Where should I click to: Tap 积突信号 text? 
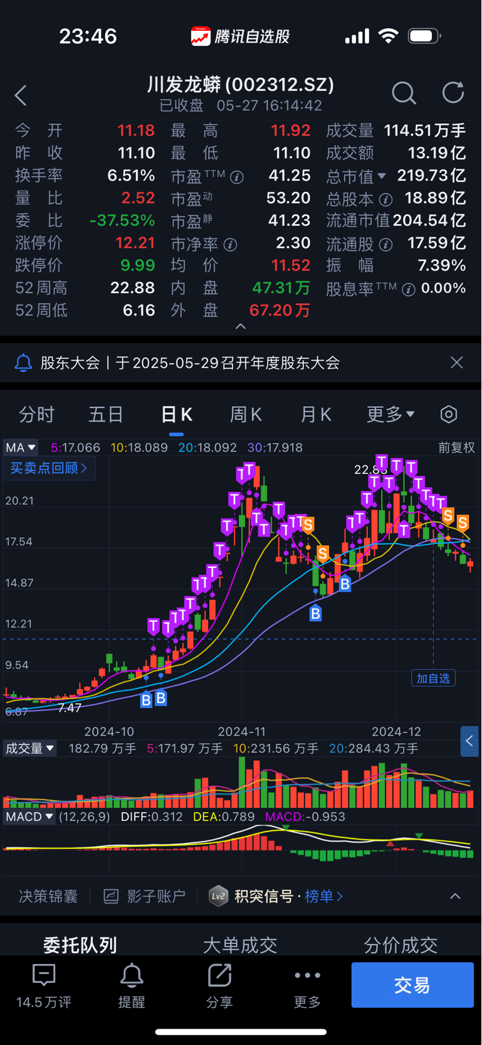[x=264, y=896]
